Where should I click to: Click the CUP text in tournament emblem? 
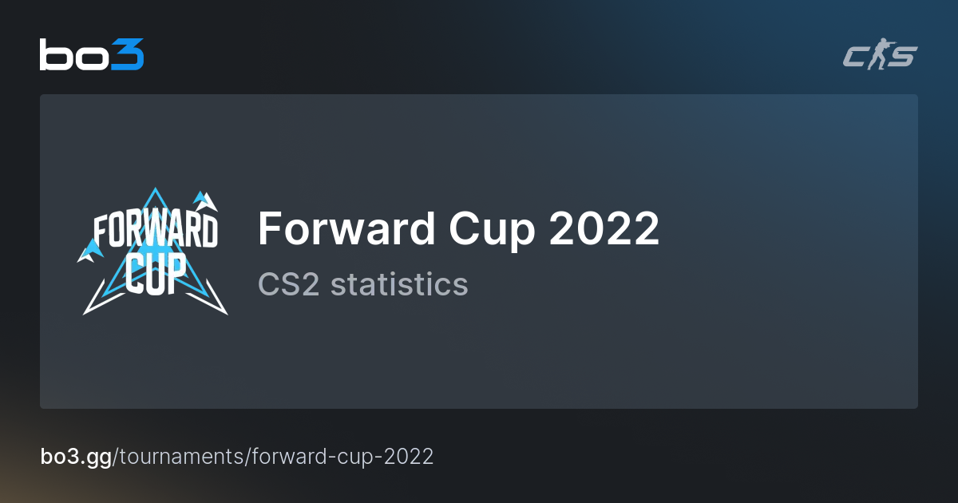click(x=156, y=274)
